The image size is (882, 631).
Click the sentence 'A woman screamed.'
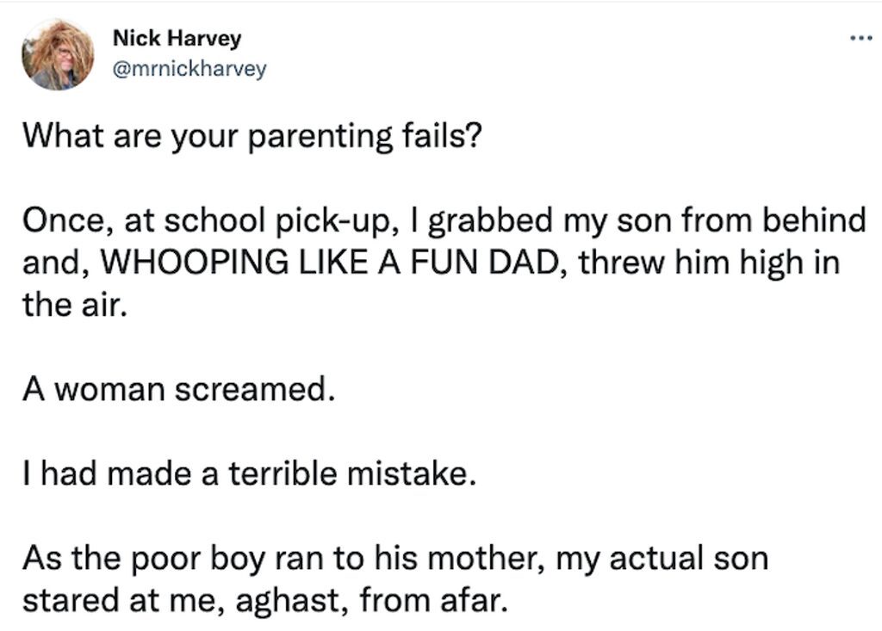(x=179, y=389)
